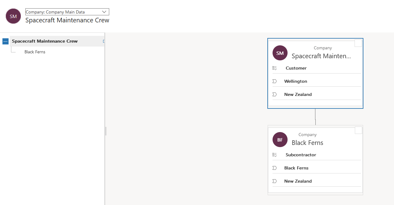Select Spacecraft Maintenance Crew tree item
This screenshot has width=394, height=205.
pos(45,41)
